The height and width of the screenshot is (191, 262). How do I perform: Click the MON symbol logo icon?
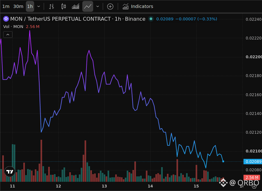click(6, 19)
